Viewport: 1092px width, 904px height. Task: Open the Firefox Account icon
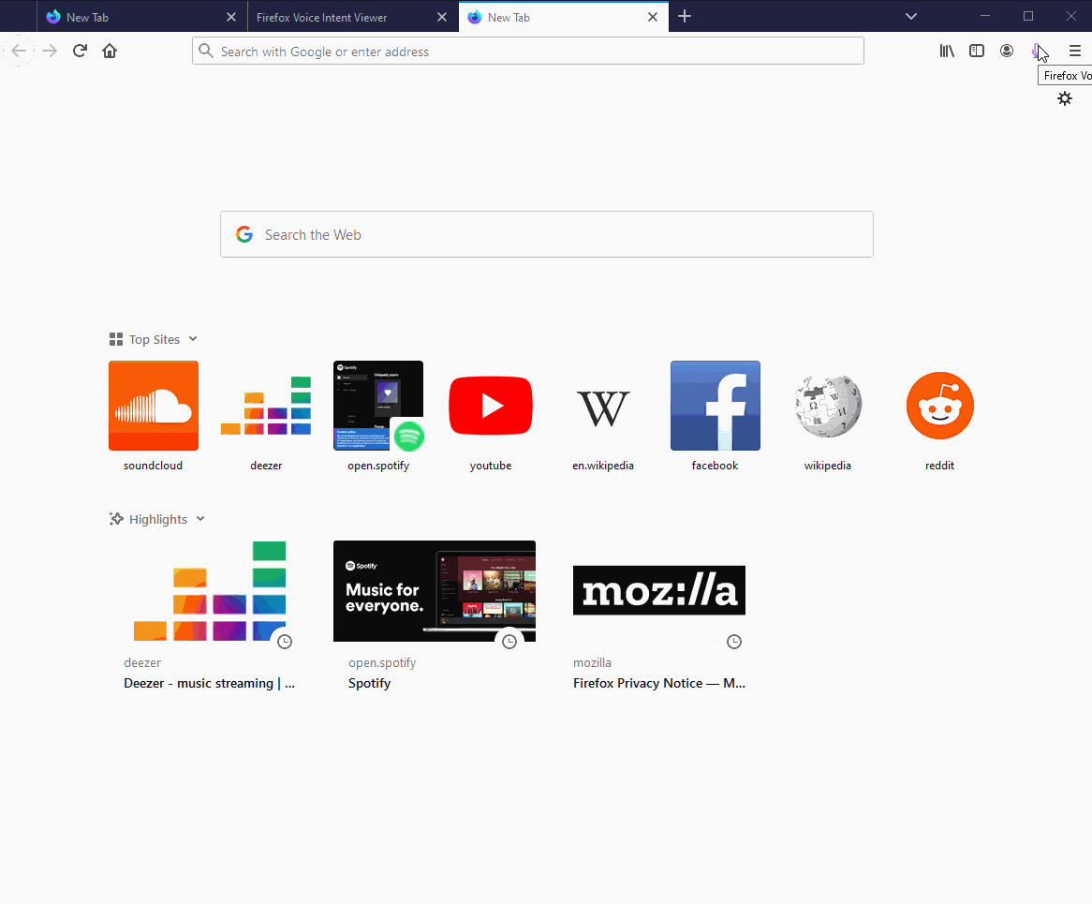[1007, 51]
